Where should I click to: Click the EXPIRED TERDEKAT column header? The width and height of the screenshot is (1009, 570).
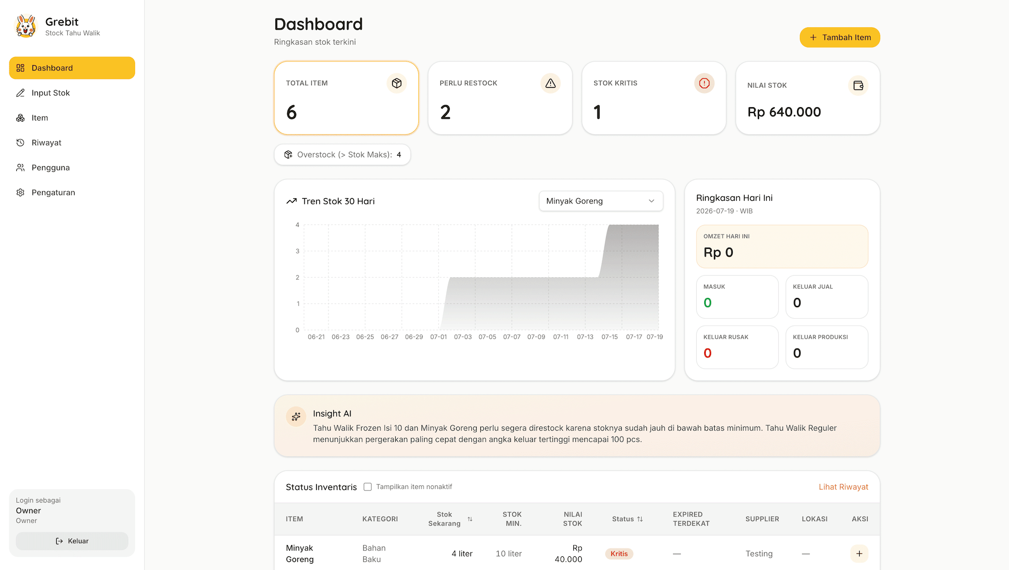click(691, 519)
